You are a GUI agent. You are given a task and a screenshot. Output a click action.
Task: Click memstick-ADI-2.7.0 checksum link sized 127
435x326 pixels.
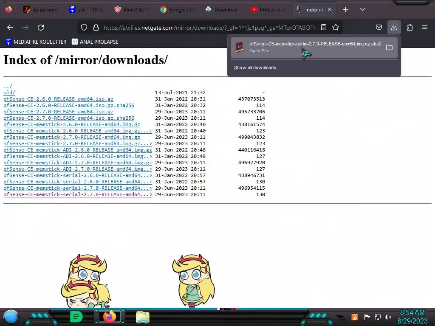(78, 169)
